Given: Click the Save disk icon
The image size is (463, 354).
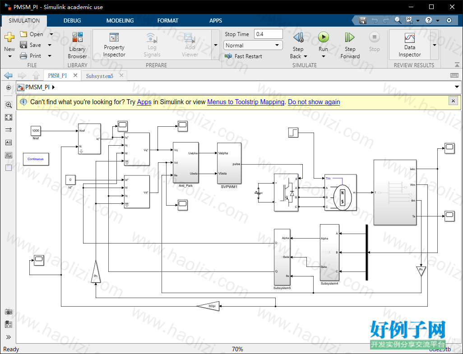Looking at the screenshot, I should point(23,45).
